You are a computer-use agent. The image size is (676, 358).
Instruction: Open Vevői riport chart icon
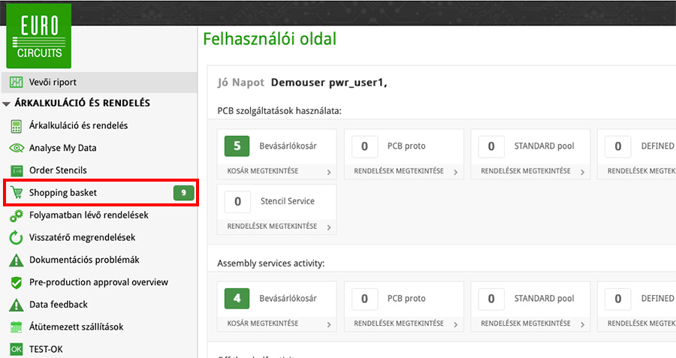[x=16, y=82]
